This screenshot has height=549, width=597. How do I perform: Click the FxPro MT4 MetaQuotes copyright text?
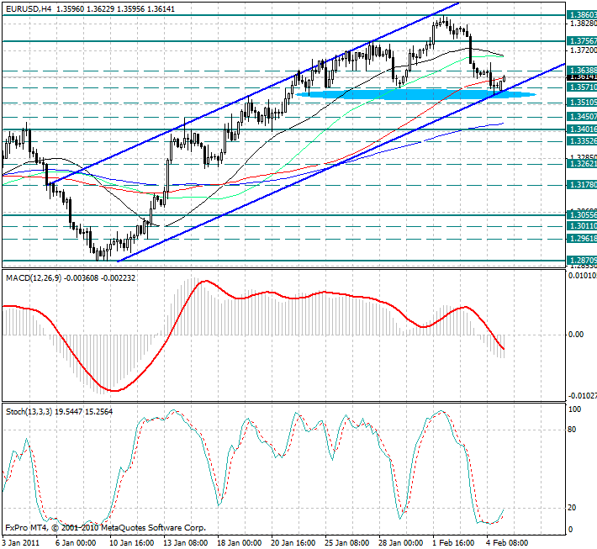tap(105, 528)
